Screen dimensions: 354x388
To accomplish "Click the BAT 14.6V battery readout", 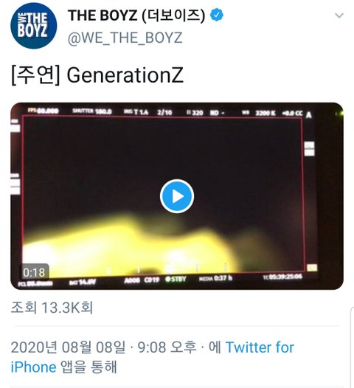I will 82,282.
